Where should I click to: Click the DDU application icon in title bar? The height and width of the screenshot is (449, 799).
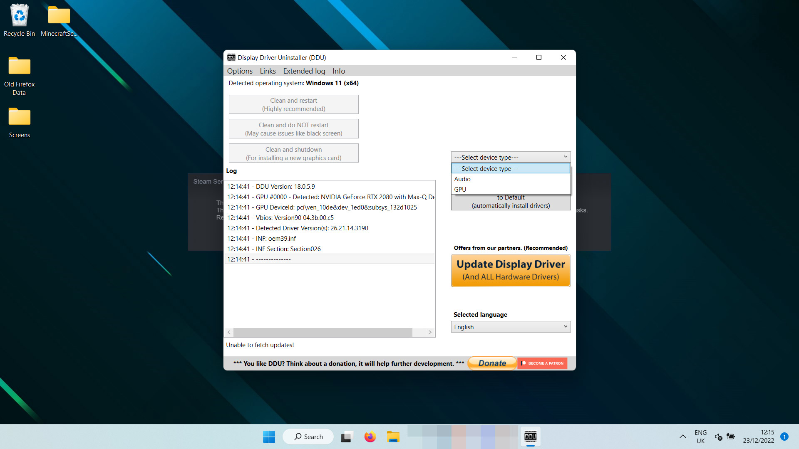point(231,57)
